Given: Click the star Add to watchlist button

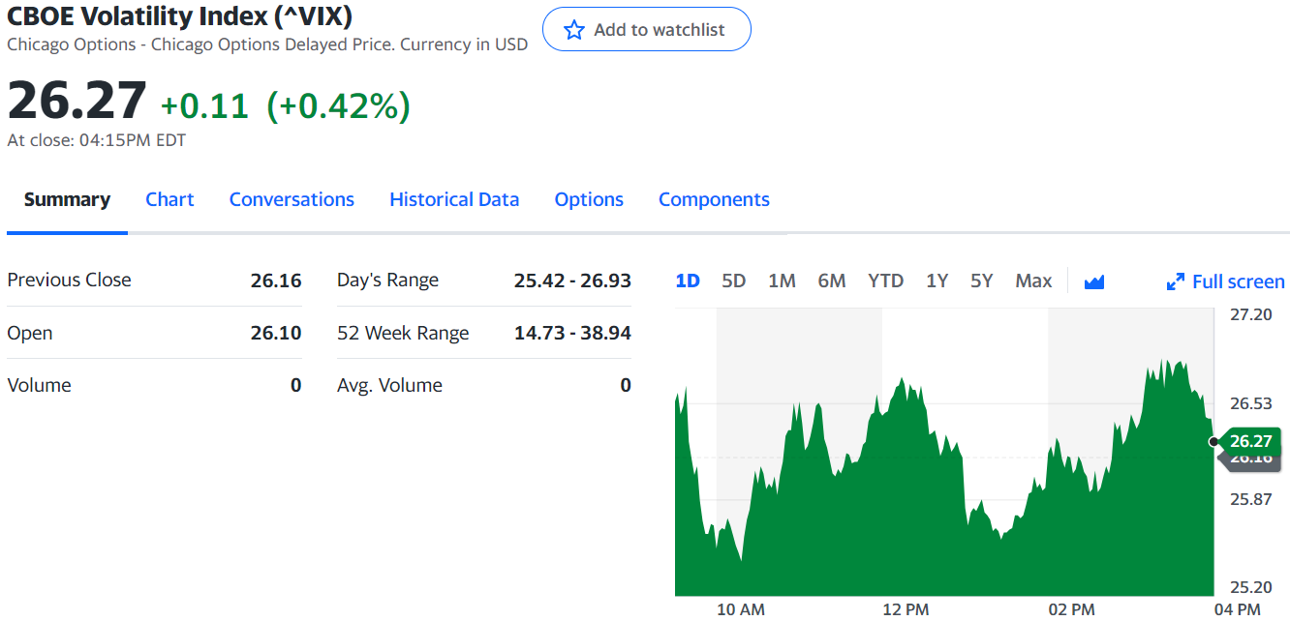Looking at the screenshot, I should click(x=646, y=29).
